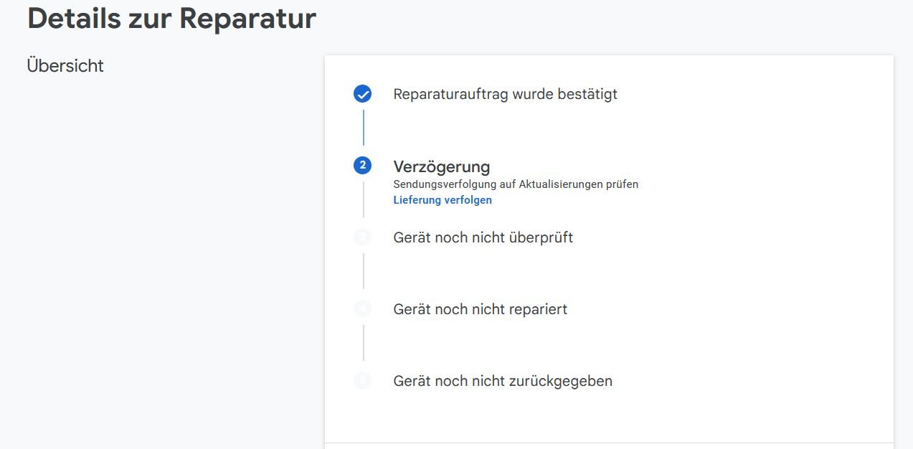Click the faded step 5 circle
The width and height of the screenshot is (913, 449).
tap(362, 381)
